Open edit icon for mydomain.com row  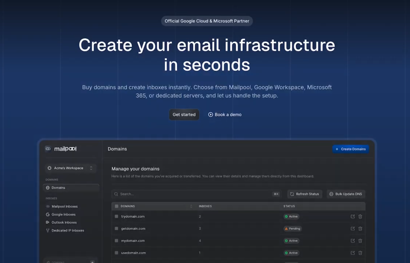point(352,240)
